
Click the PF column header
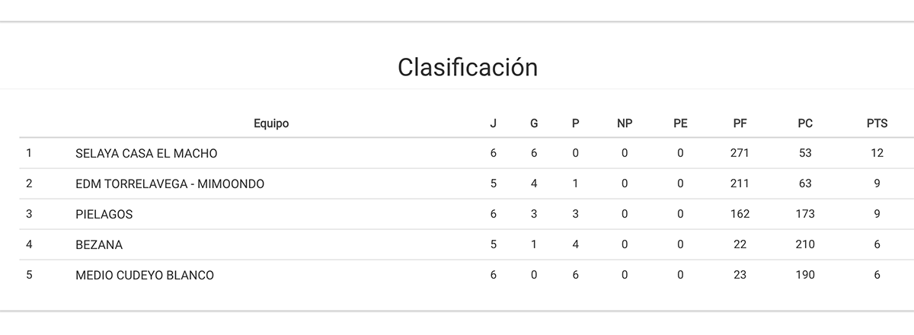pos(740,123)
